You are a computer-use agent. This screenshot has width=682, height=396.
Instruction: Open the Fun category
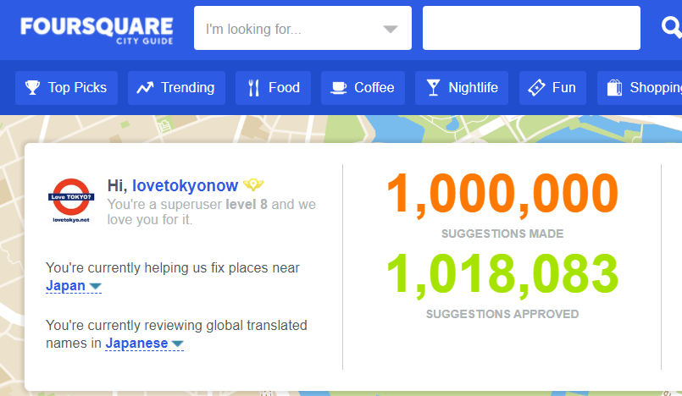click(552, 88)
